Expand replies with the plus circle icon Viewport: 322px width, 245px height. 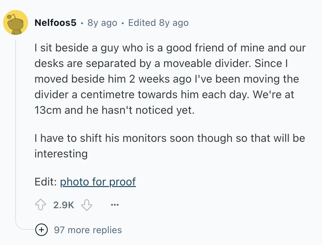tap(41, 230)
